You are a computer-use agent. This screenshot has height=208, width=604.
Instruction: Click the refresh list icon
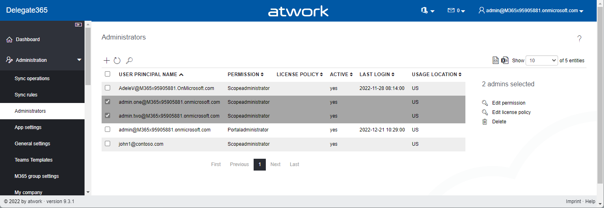117,61
